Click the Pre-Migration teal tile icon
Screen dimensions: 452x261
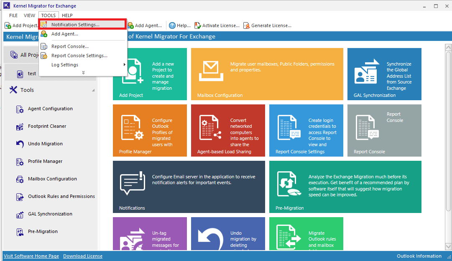coord(289,184)
